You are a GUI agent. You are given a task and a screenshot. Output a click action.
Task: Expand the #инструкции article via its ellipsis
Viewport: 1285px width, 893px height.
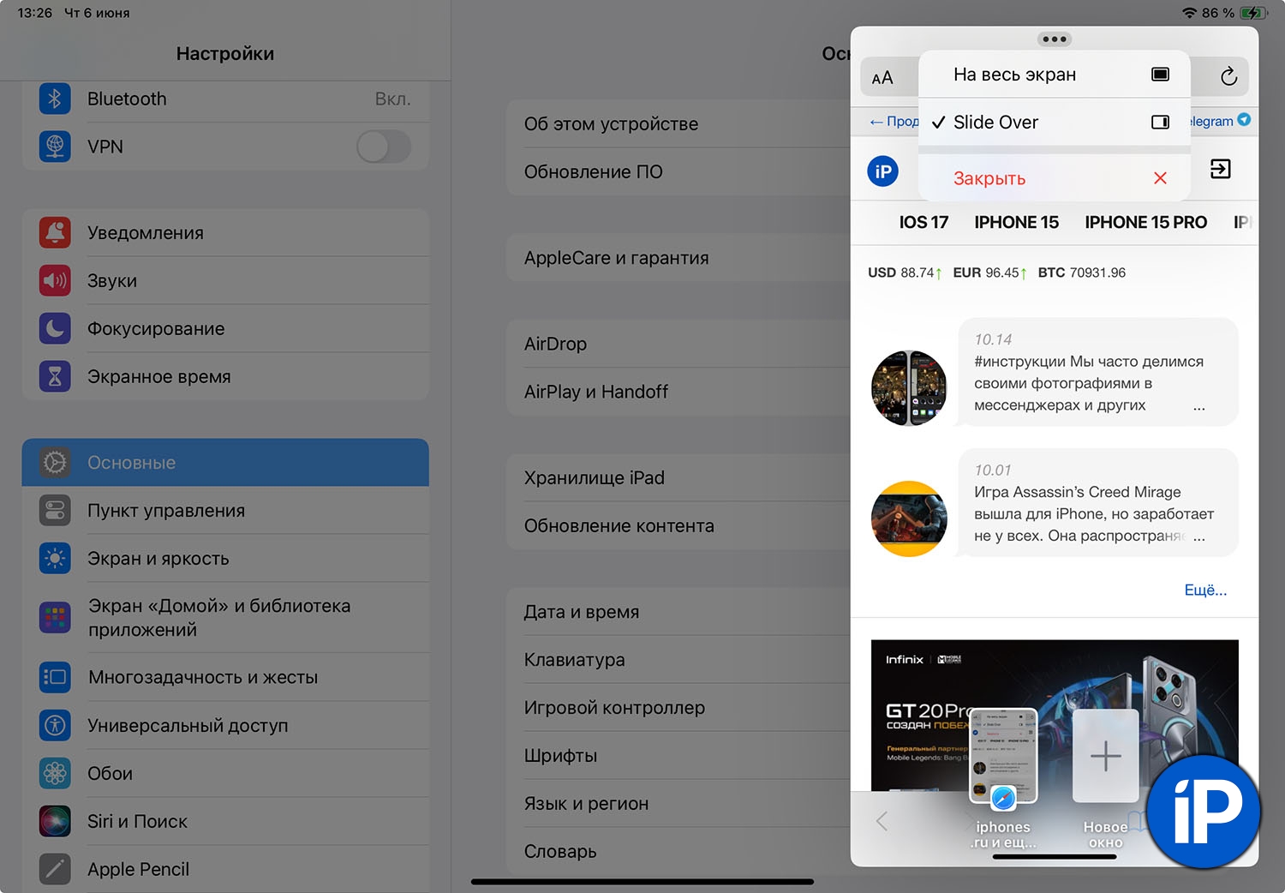1198,407
